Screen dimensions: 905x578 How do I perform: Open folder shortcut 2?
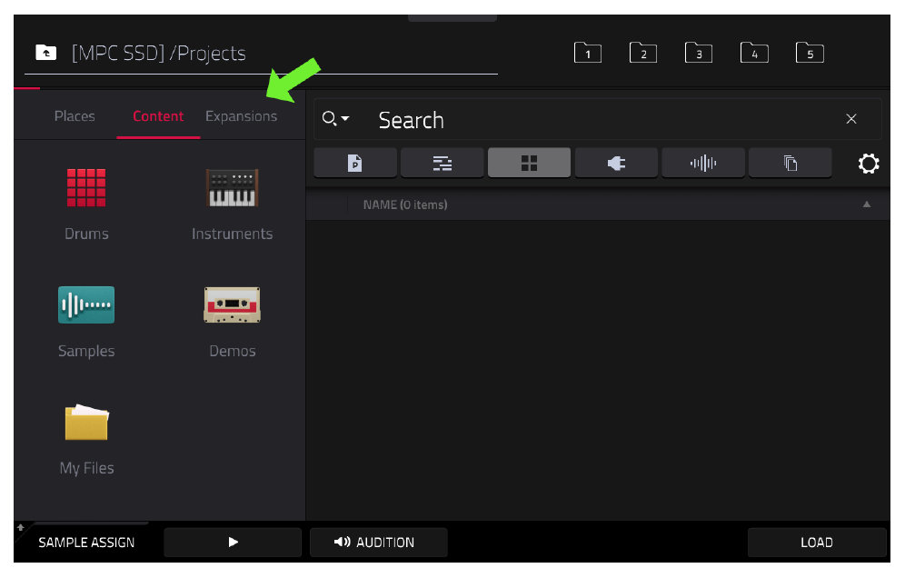(643, 53)
